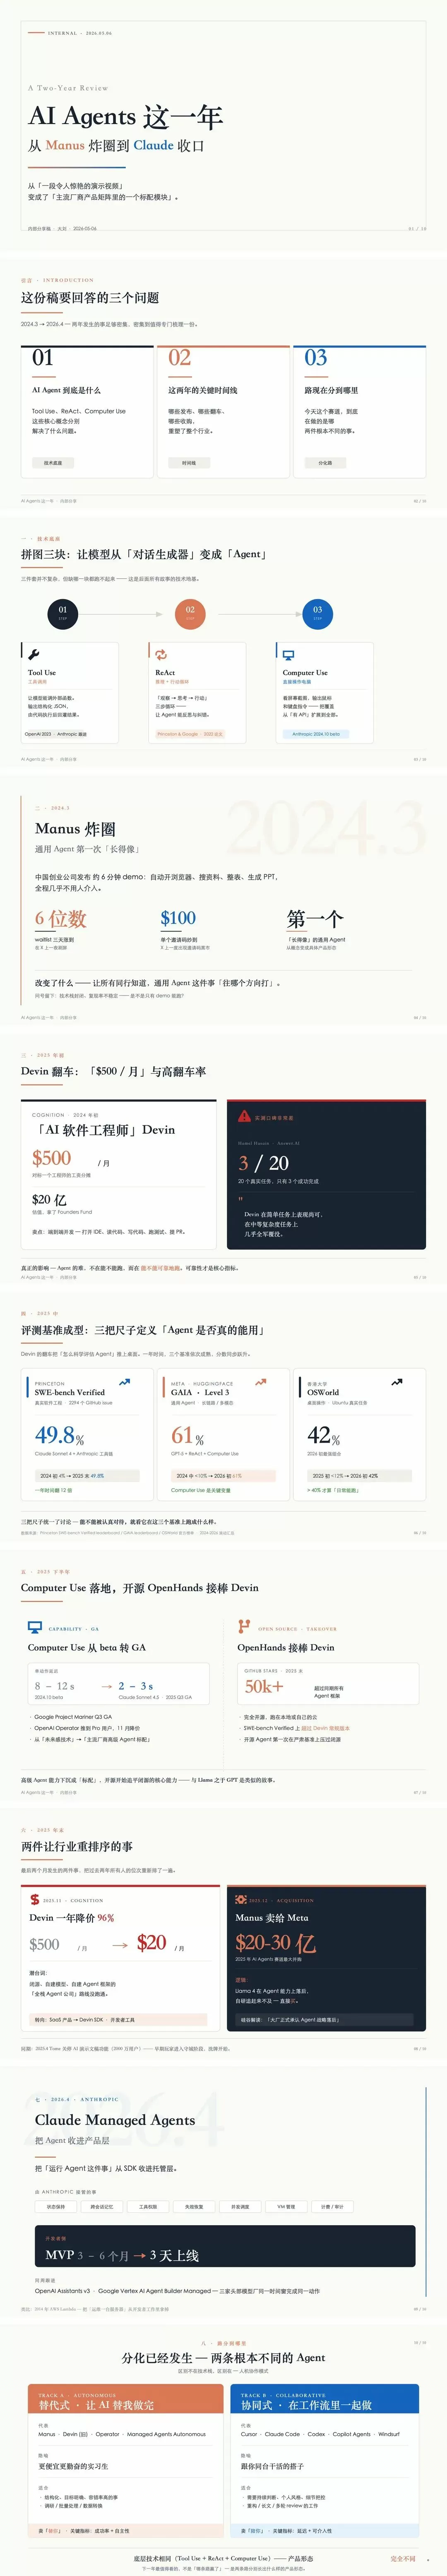Click the 6 位数 statistic on Manus slide
The image size is (447, 2576).
(61, 919)
